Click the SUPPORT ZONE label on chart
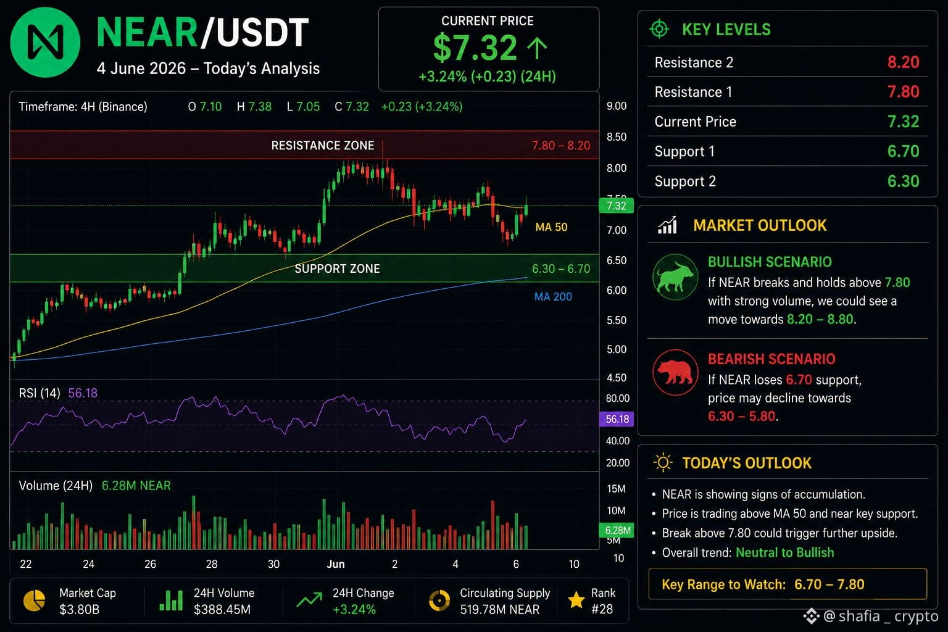Screen dimensions: 948x632 click(x=337, y=268)
